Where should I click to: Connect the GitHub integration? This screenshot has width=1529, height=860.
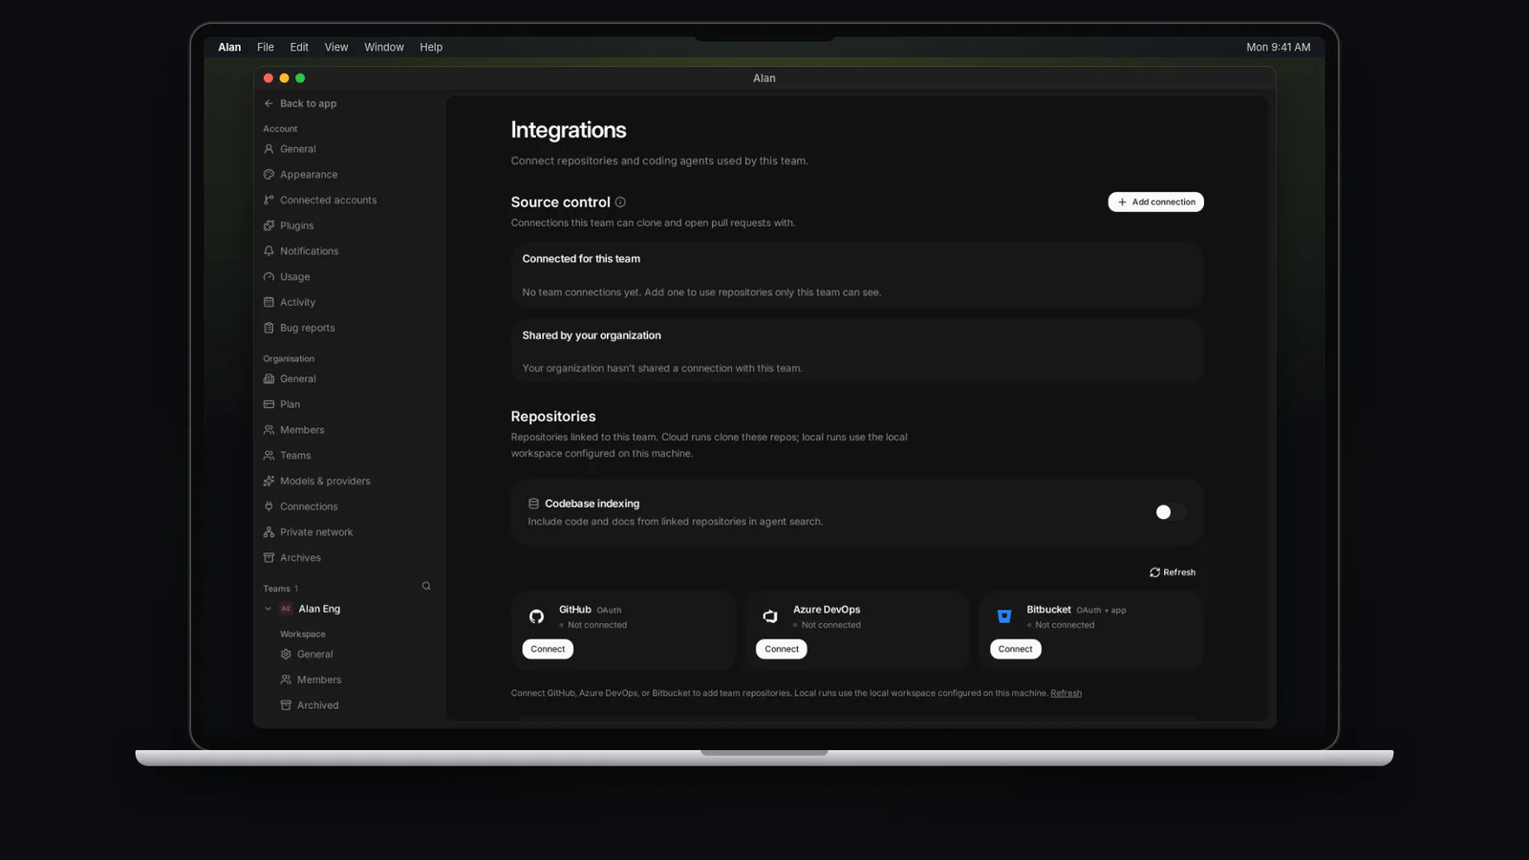[548, 649]
